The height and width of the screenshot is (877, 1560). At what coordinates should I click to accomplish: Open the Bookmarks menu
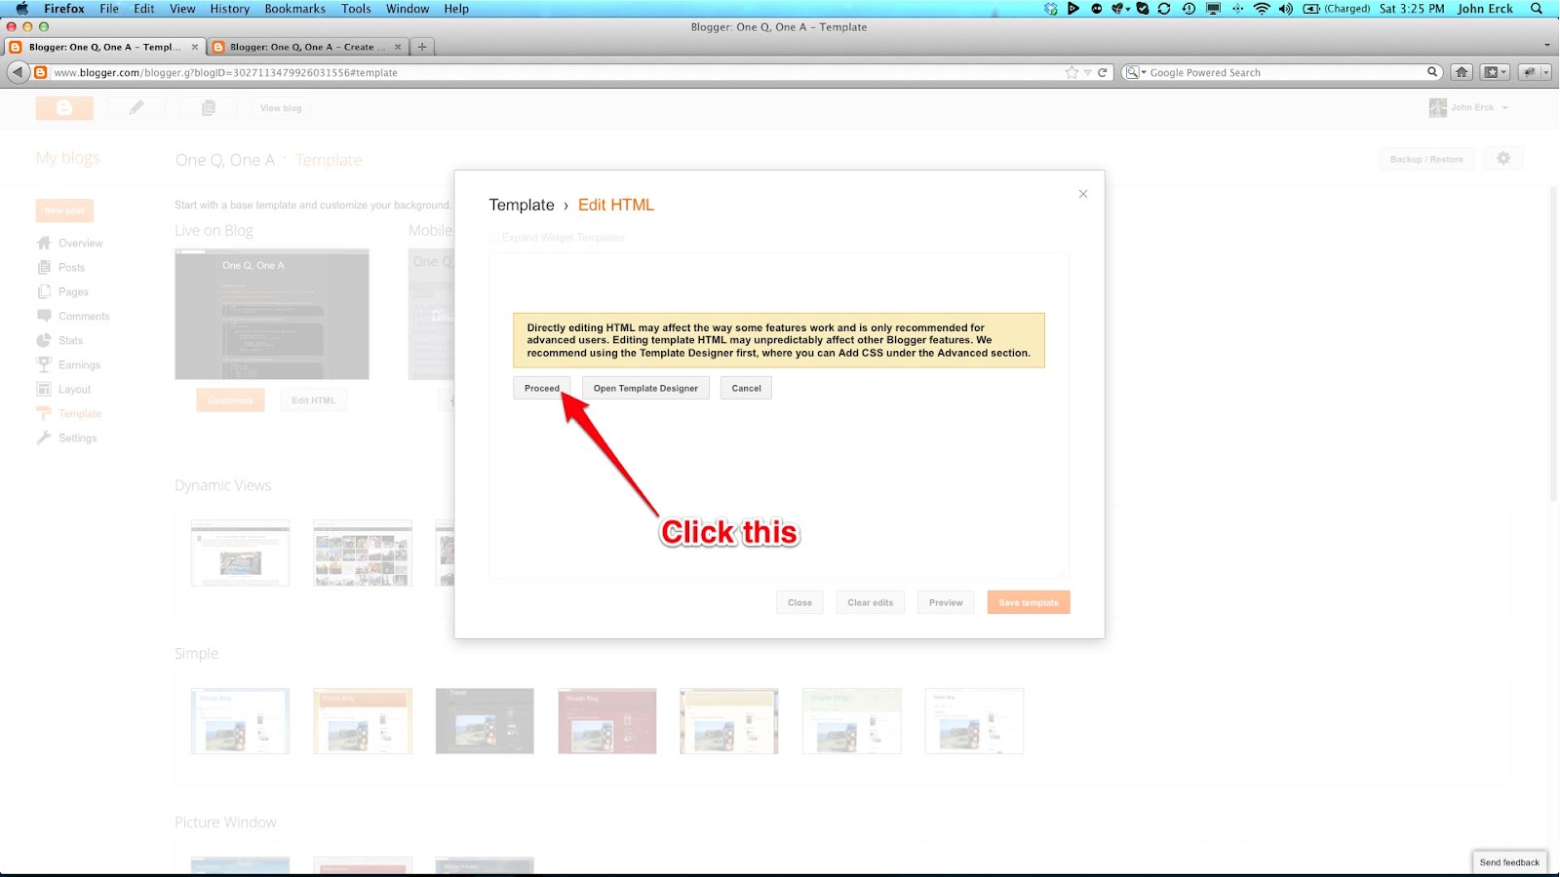pos(293,8)
